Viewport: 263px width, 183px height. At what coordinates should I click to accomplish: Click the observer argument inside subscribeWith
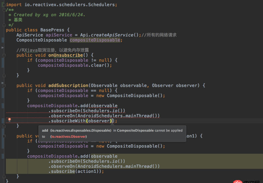(x=99, y=121)
